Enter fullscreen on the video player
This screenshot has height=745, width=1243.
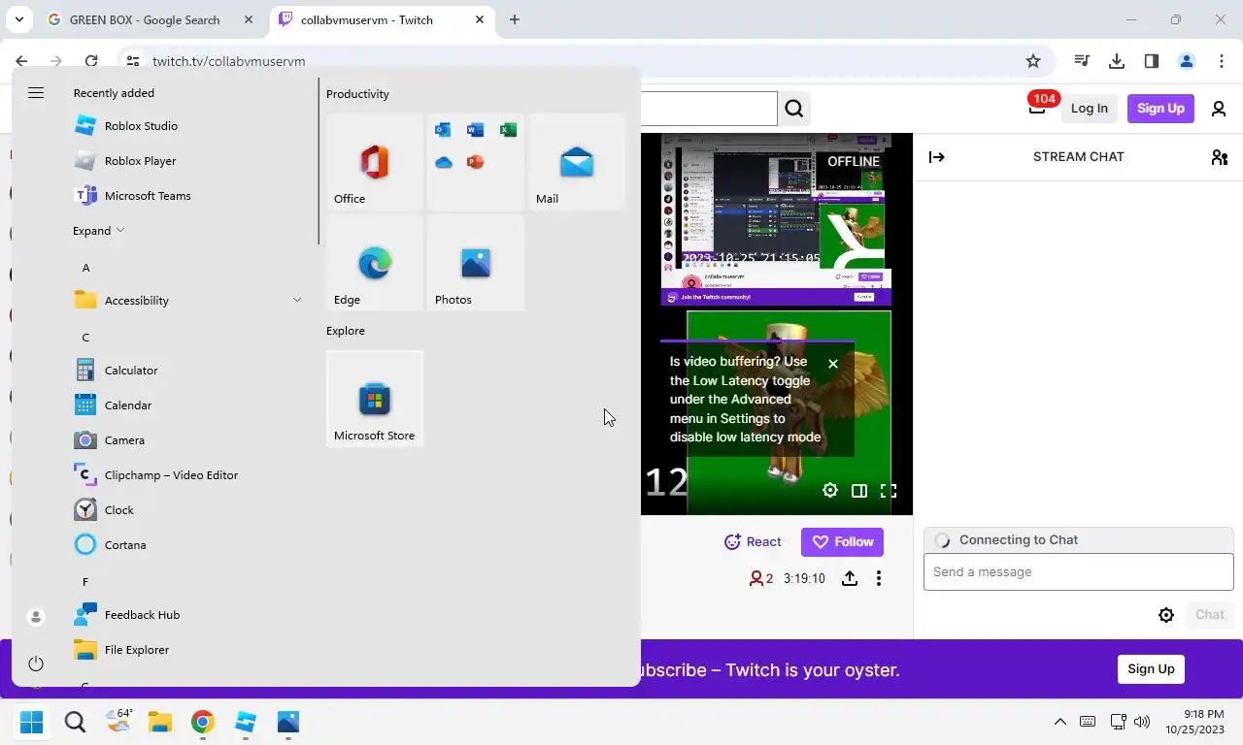coord(889,491)
